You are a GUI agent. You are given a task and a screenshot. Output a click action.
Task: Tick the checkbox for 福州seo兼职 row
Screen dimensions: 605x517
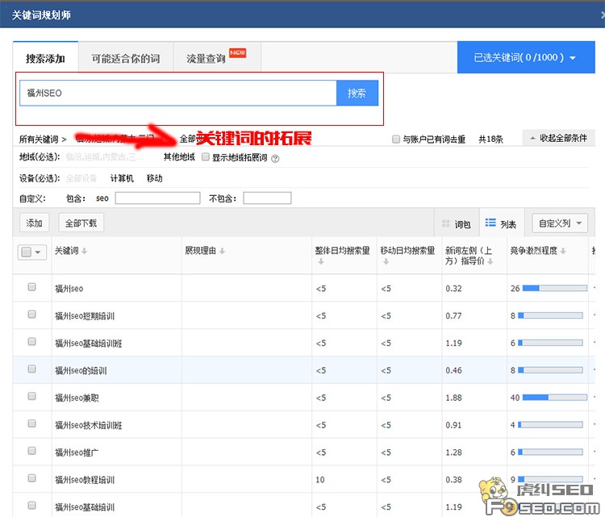click(x=32, y=397)
